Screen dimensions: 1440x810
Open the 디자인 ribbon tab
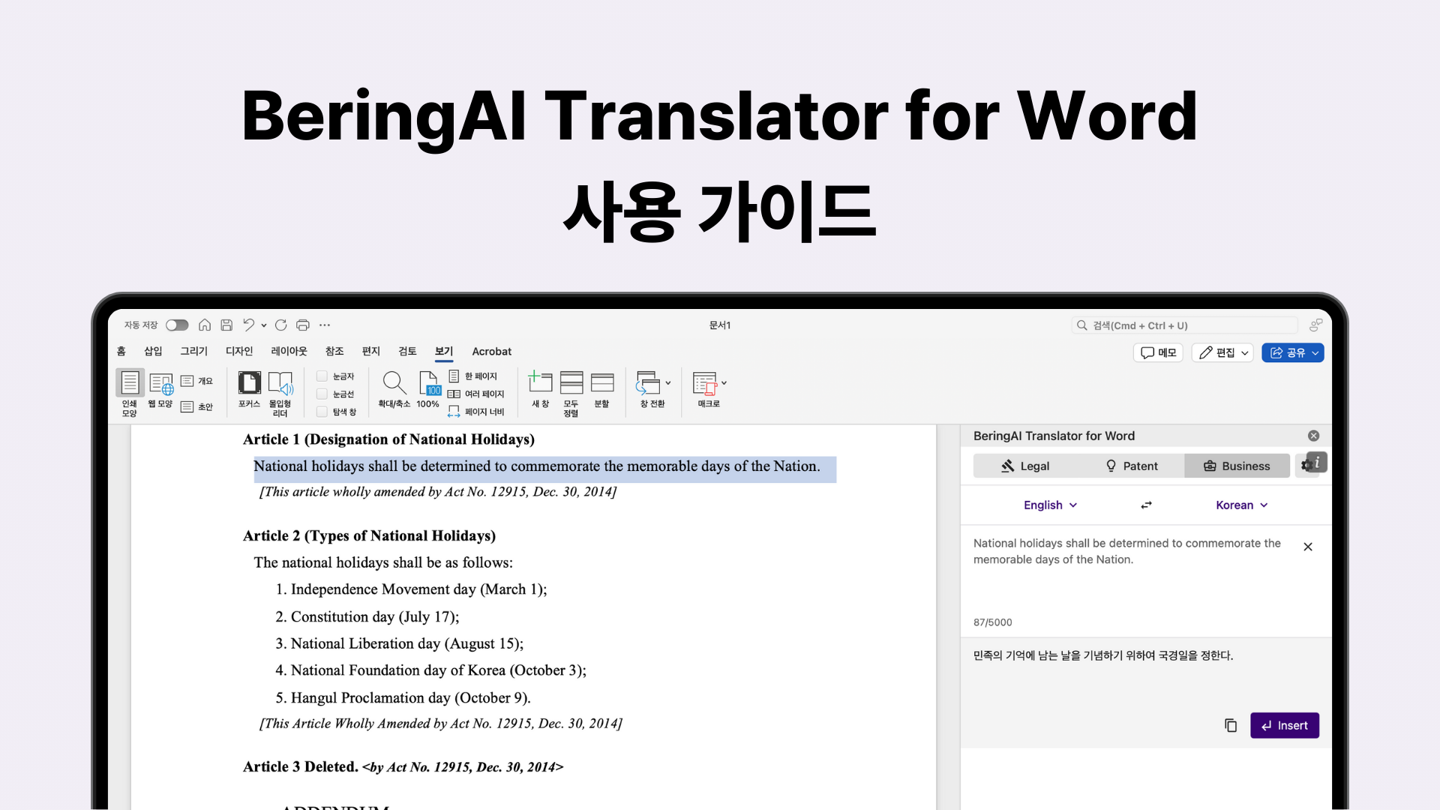239,351
